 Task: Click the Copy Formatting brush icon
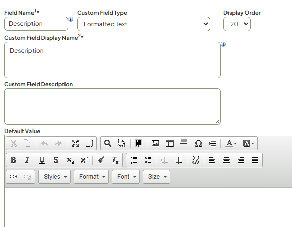point(101,160)
